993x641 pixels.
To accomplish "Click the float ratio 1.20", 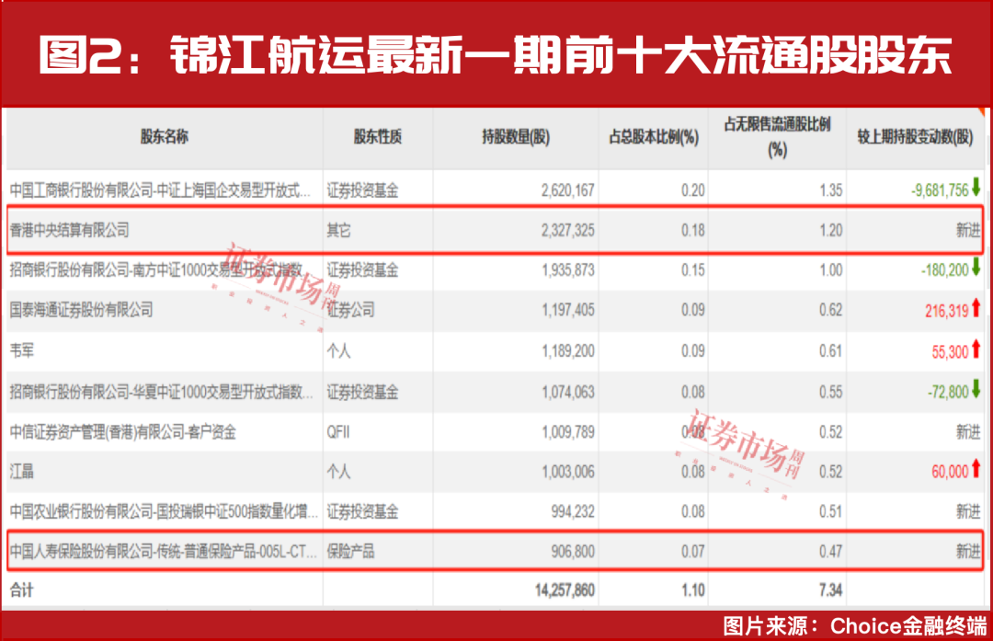I will click(830, 230).
